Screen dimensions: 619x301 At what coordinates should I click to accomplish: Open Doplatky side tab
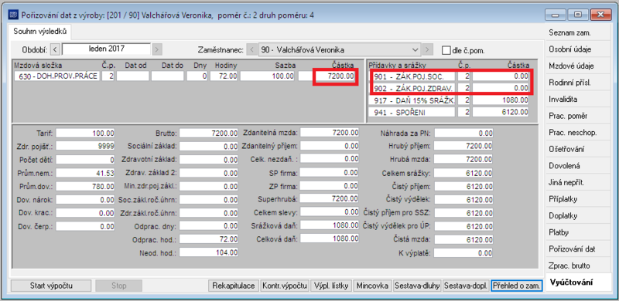point(579,216)
